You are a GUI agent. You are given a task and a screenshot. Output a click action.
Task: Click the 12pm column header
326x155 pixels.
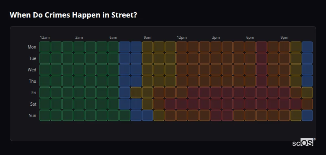coord(182,38)
